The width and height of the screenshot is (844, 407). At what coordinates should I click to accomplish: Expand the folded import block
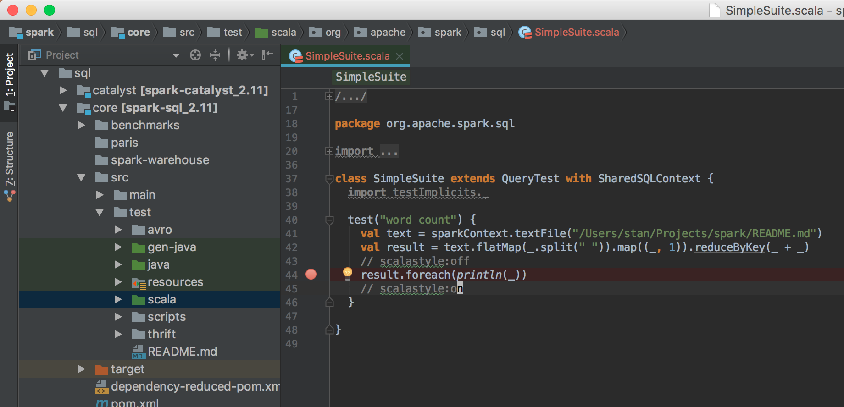click(329, 151)
